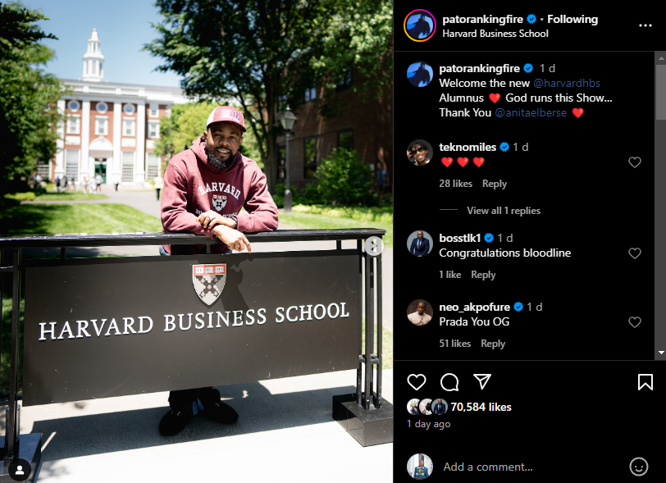Like teknomiles' comment

[x=635, y=162]
